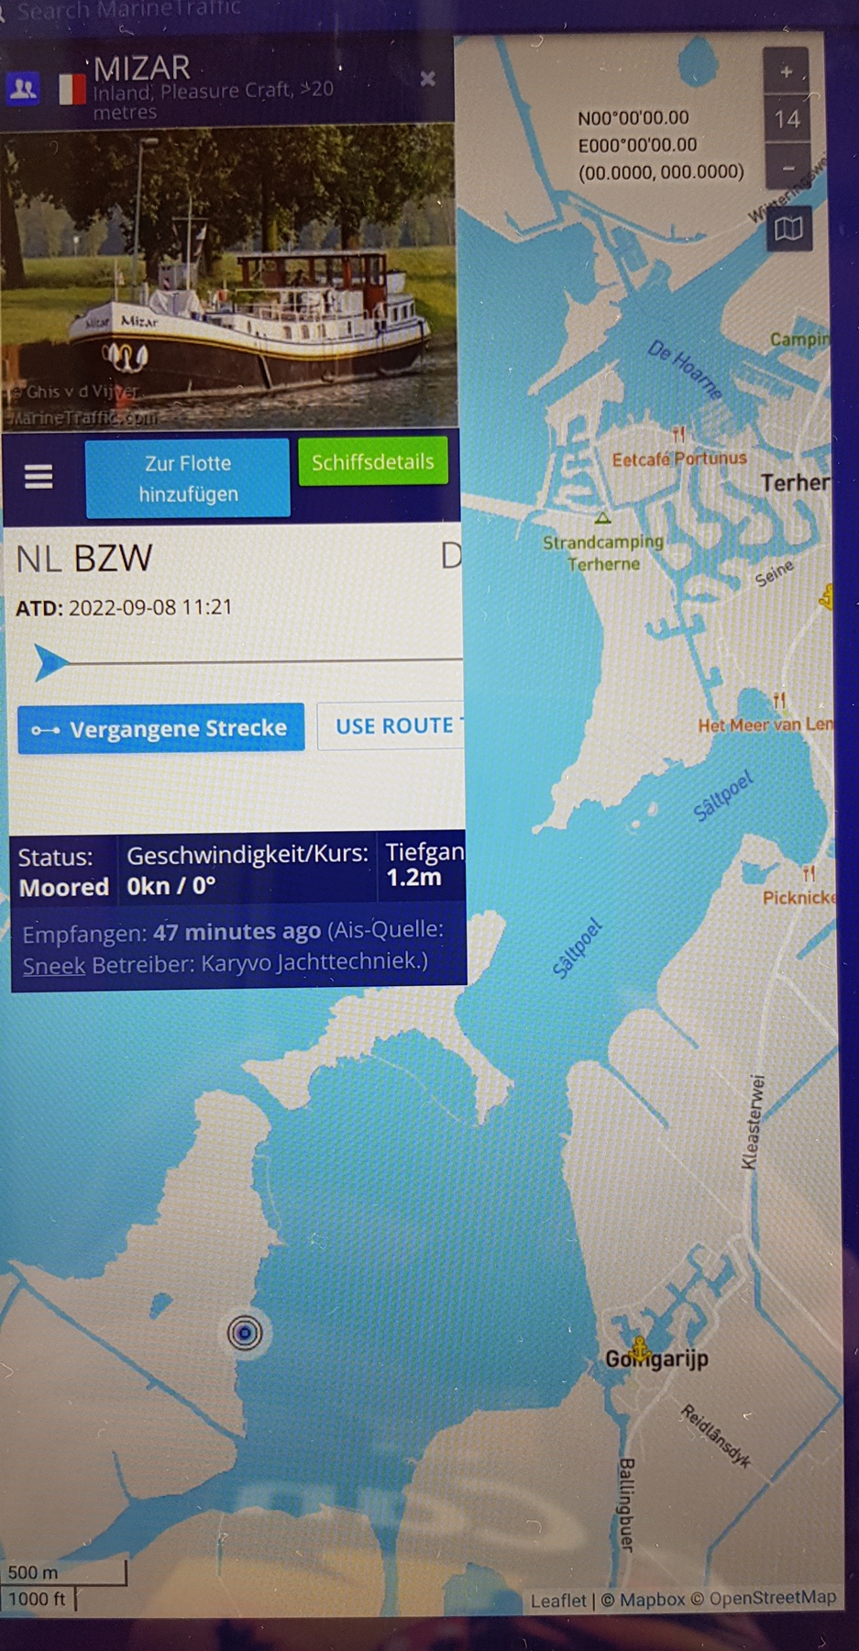Click the Goingarijp anchor marina icon
The image size is (859, 1651).
(640, 1348)
